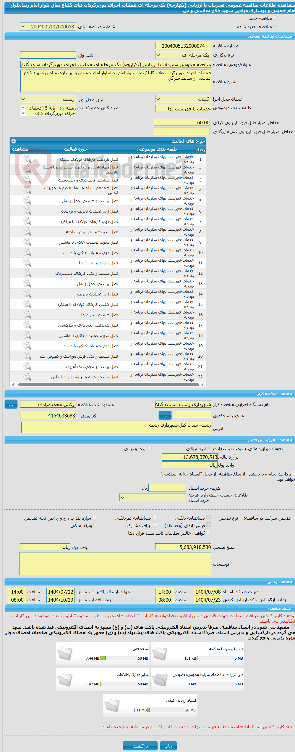Open view icon for activity row 13
Screen dimensions: 295x752
pos(27,284)
